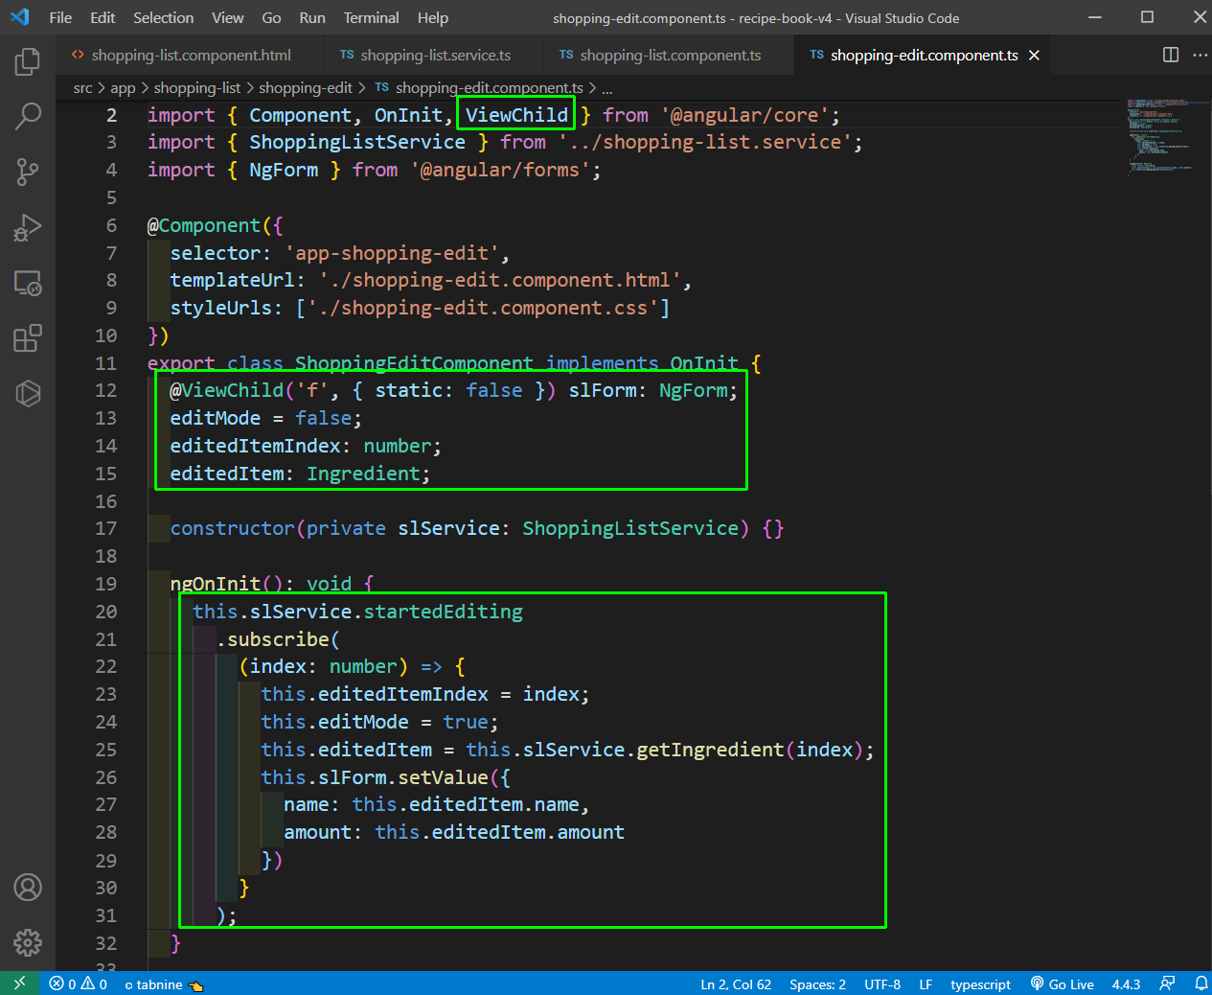
Task: Click ShoppingListService in the line 3 import
Action: [357, 142]
